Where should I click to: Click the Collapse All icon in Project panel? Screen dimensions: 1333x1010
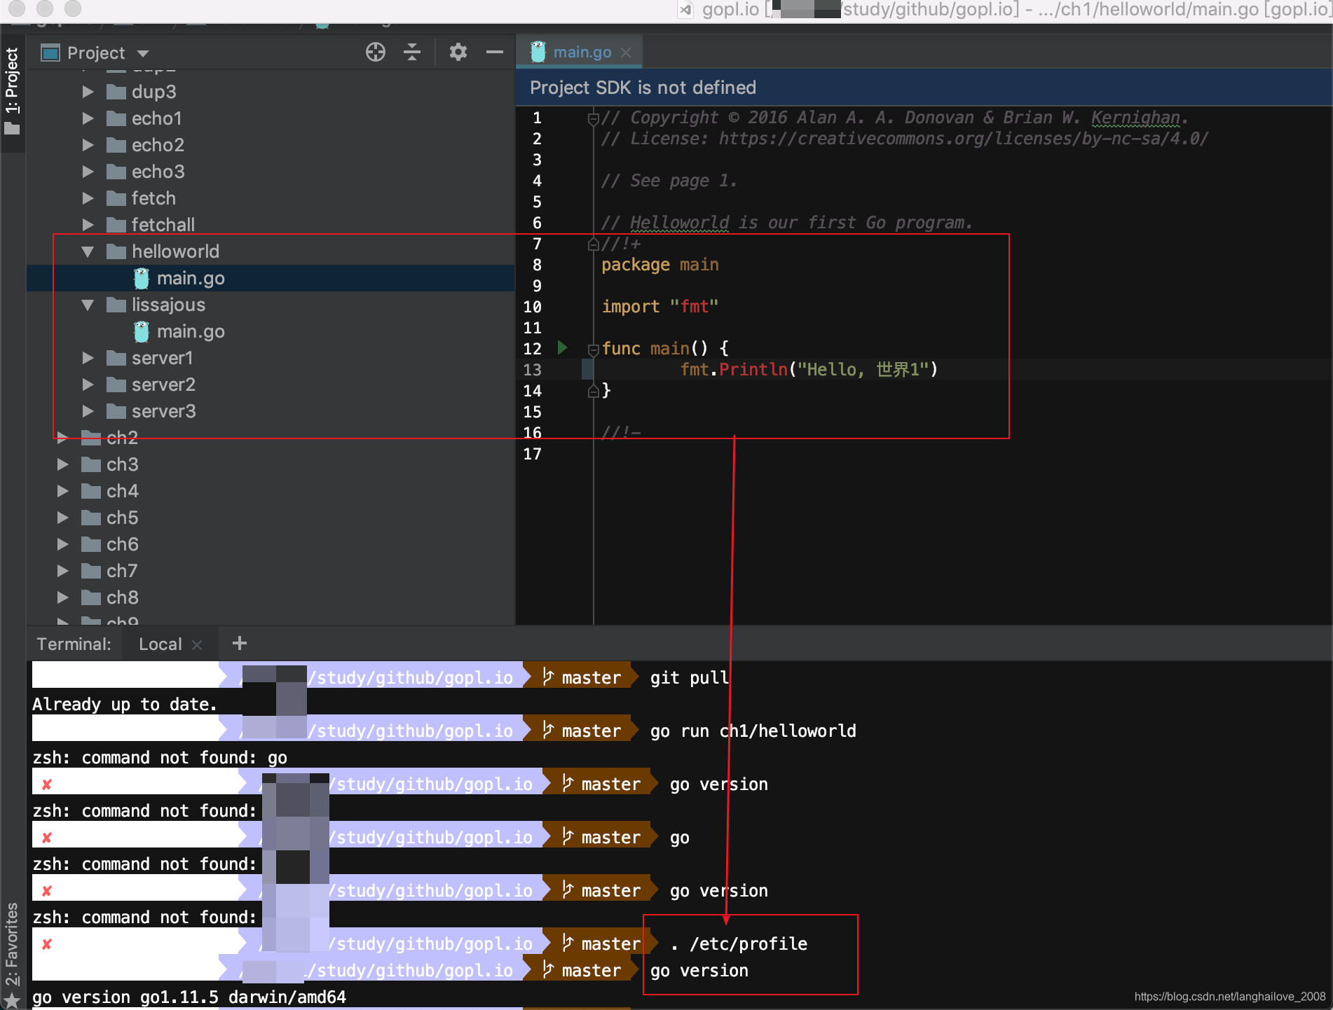(412, 53)
